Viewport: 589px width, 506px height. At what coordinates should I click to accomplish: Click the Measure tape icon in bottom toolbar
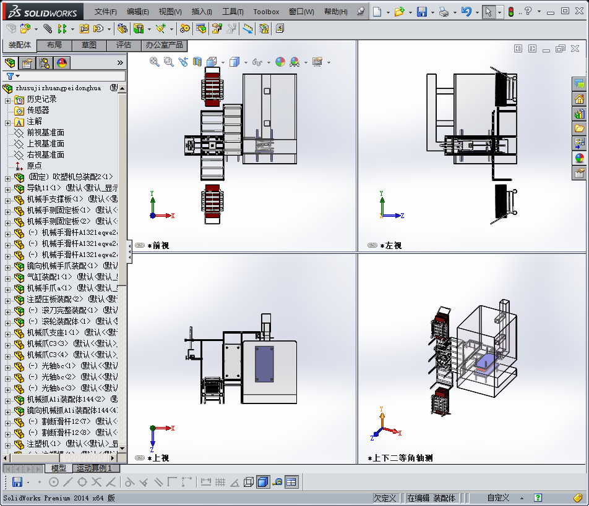(x=277, y=482)
